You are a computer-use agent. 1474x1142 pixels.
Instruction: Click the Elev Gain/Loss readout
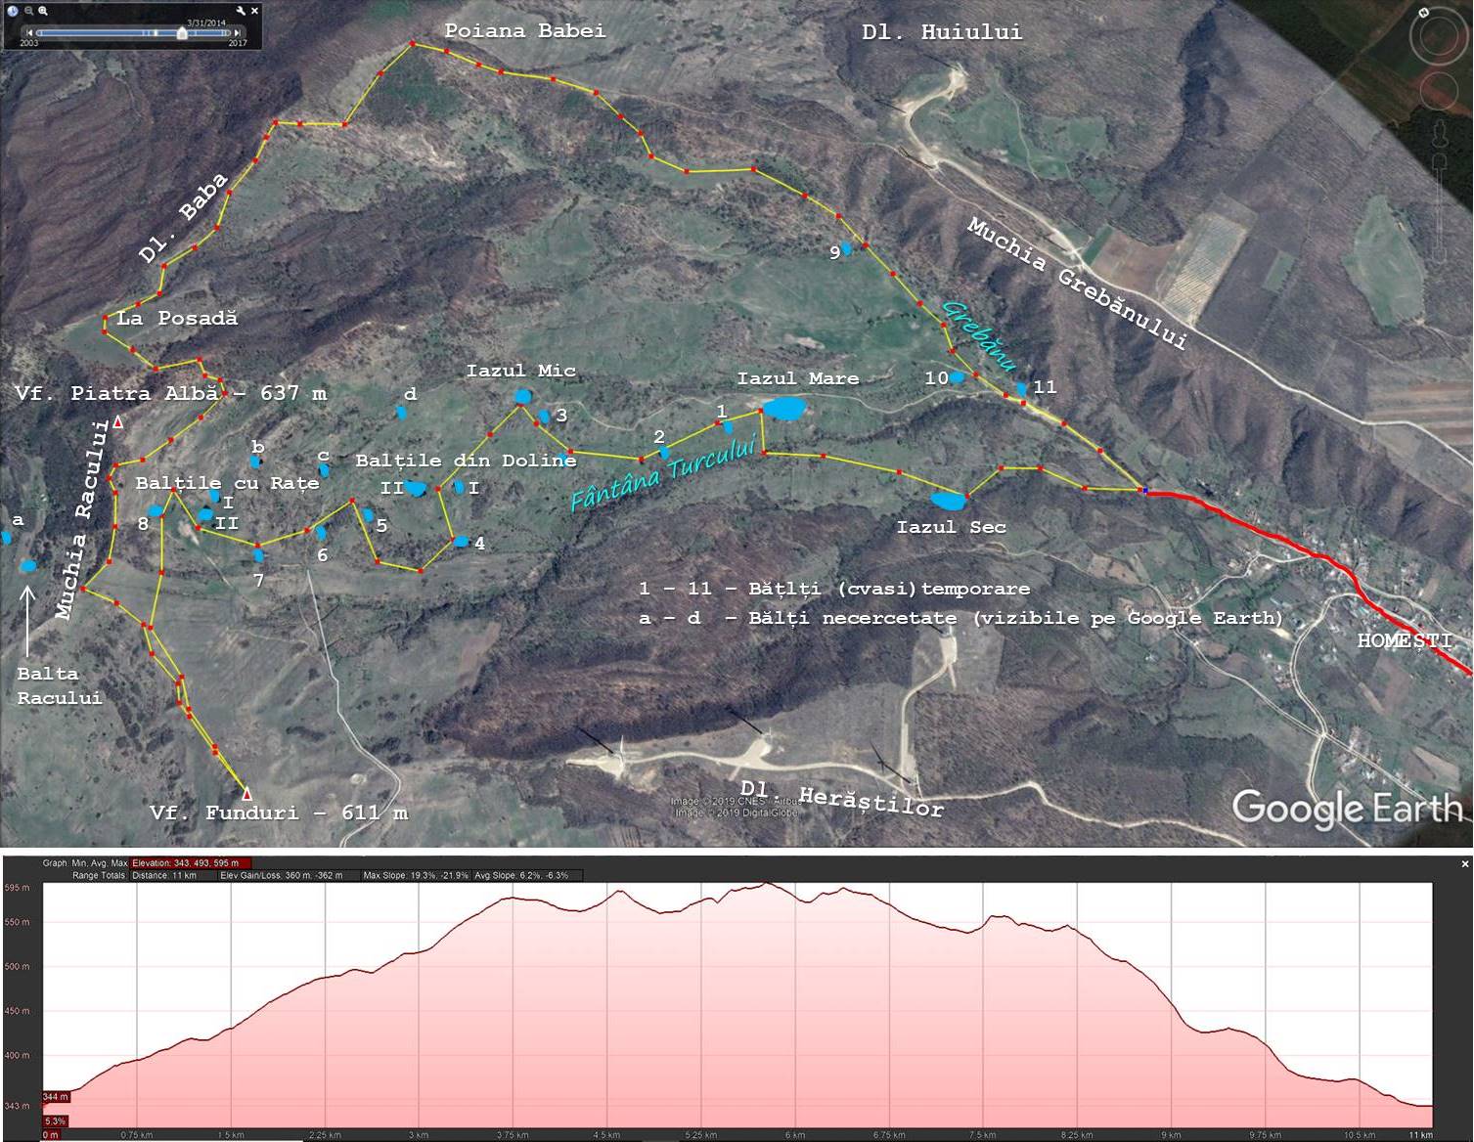point(282,875)
